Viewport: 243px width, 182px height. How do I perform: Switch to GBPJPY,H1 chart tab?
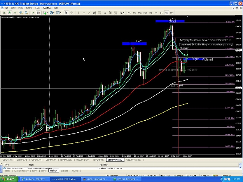coord(7,160)
